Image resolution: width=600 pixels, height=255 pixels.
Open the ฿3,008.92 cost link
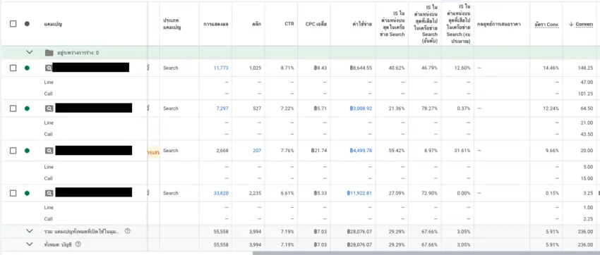pyautogui.click(x=361, y=108)
